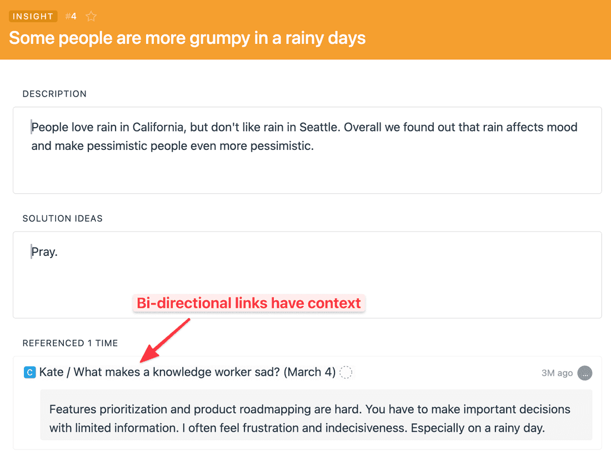Select the blue "C" entity icon beside Kate's reference
The image size is (611, 464).
[29, 372]
